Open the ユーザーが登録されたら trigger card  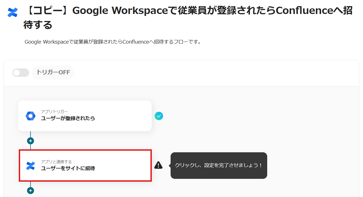[85, 116]
